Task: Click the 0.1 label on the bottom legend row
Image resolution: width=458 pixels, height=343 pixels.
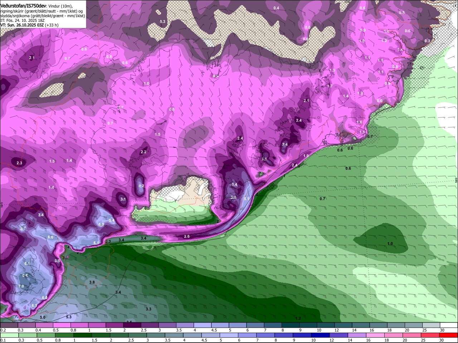Action: 3,340
